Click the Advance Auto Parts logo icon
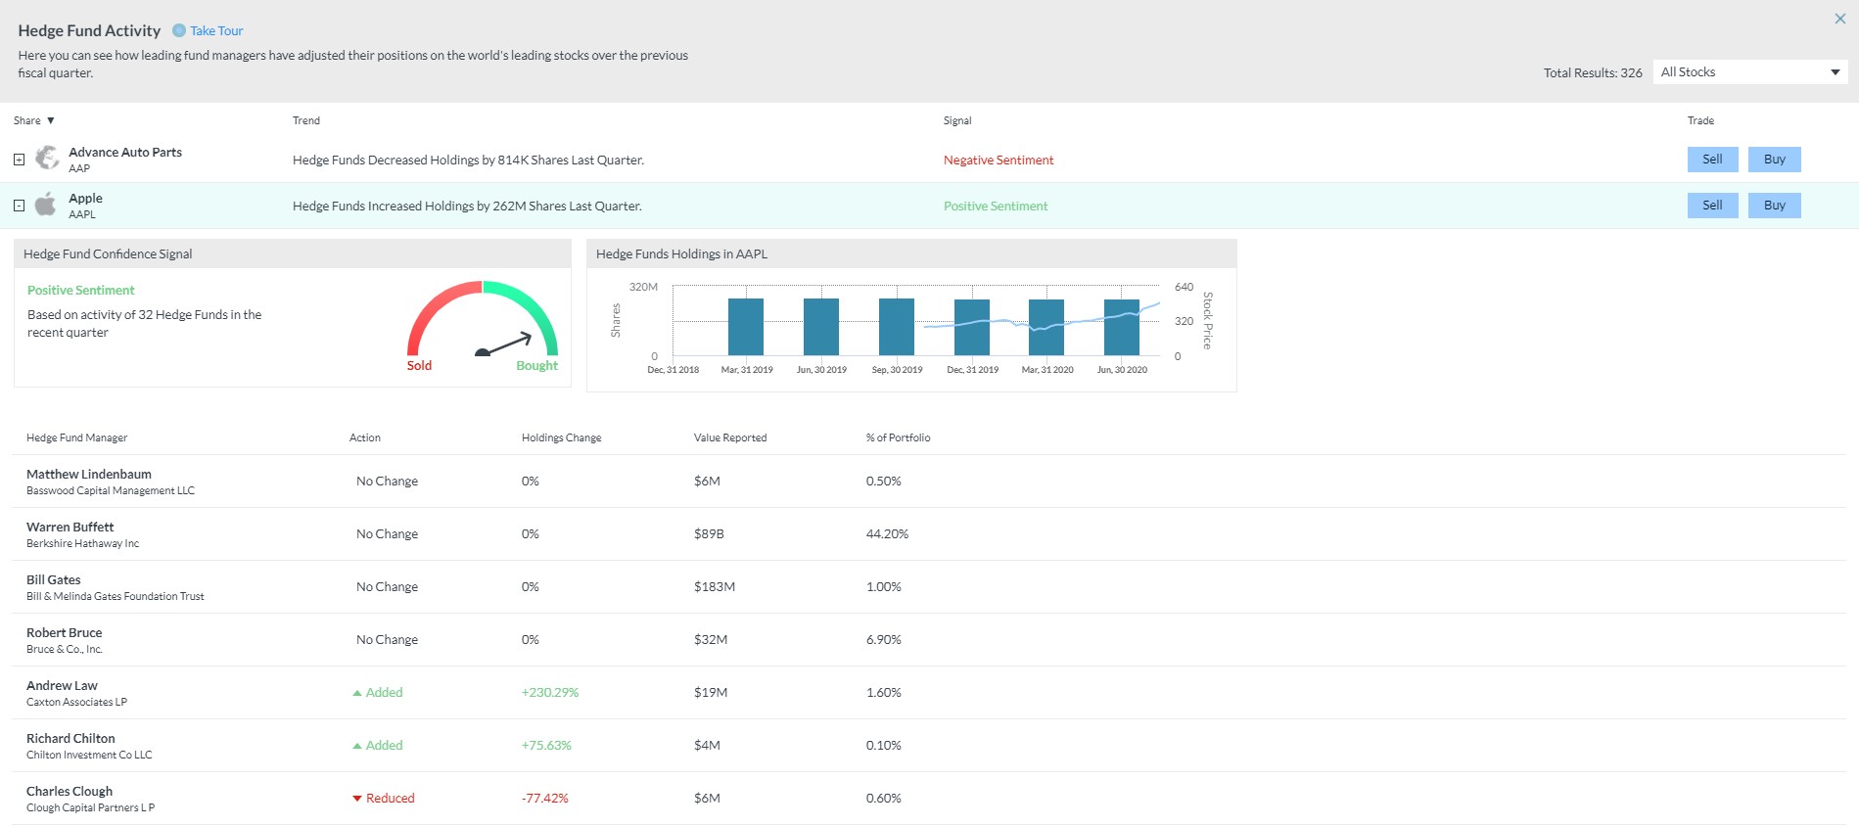This screenshot has height=827, width=1859. click(x=47, y=158)
